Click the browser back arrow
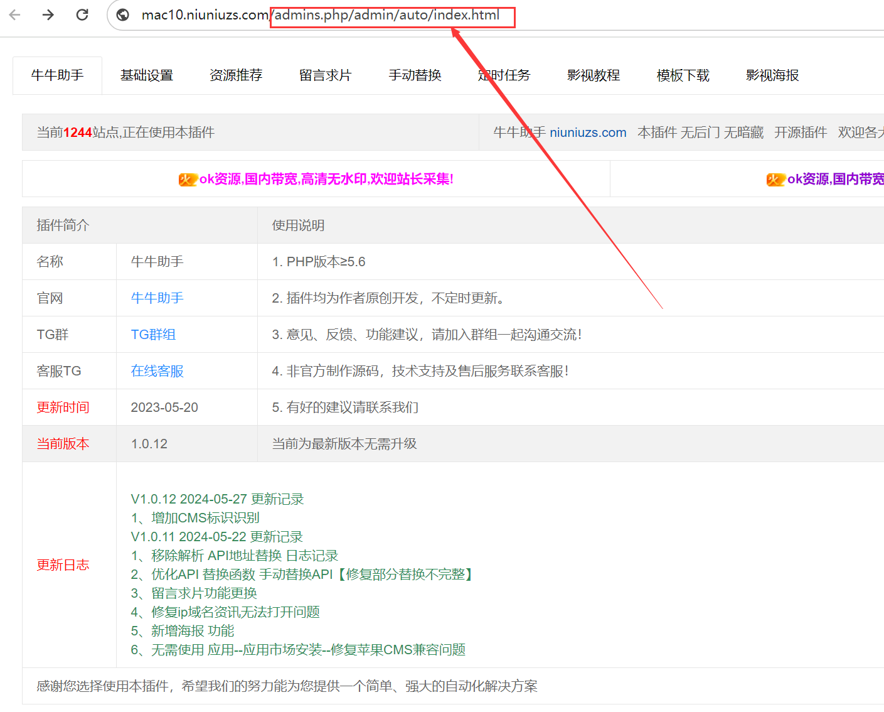This screenshot has width=884, height=712. pyautogui.click(x=15, y=14)
